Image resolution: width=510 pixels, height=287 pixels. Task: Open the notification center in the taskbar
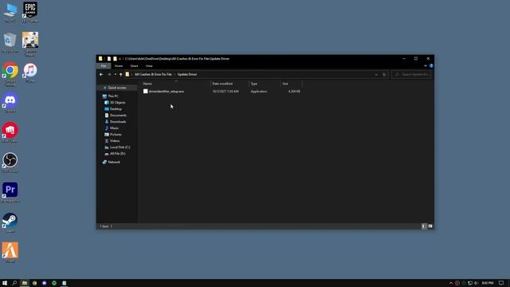pyautogui.click(x=501, y=283)
